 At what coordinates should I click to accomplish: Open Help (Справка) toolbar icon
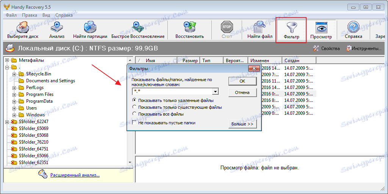354,30
